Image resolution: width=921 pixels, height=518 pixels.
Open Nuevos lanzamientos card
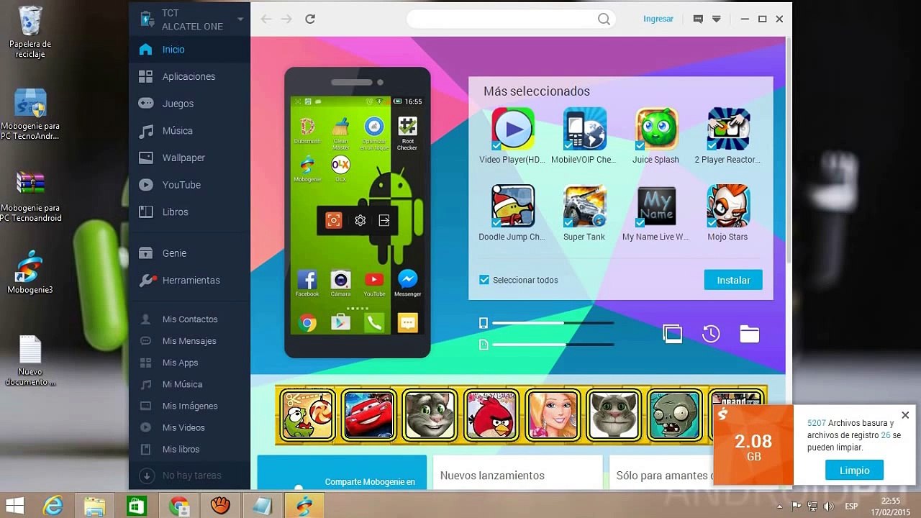coord(517,473)
